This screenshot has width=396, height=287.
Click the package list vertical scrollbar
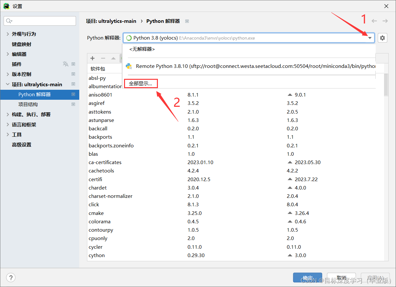[x=386, y=84]
